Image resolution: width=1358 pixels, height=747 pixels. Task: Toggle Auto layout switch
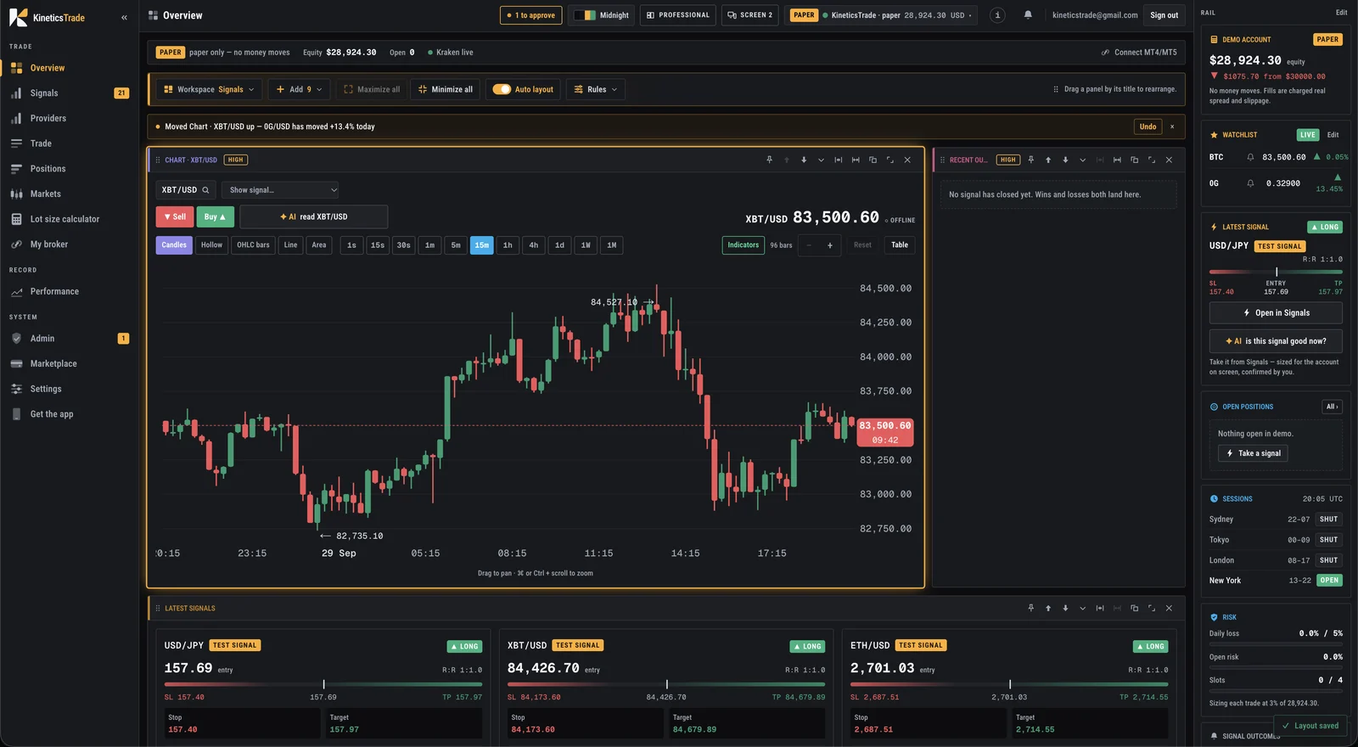pyautogui.click(x=502, y=89)
